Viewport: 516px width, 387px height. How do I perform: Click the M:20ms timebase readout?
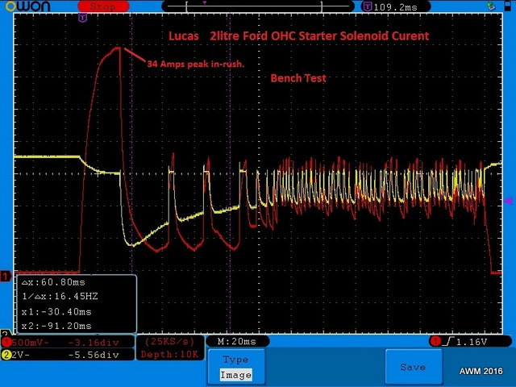point(237,341)
